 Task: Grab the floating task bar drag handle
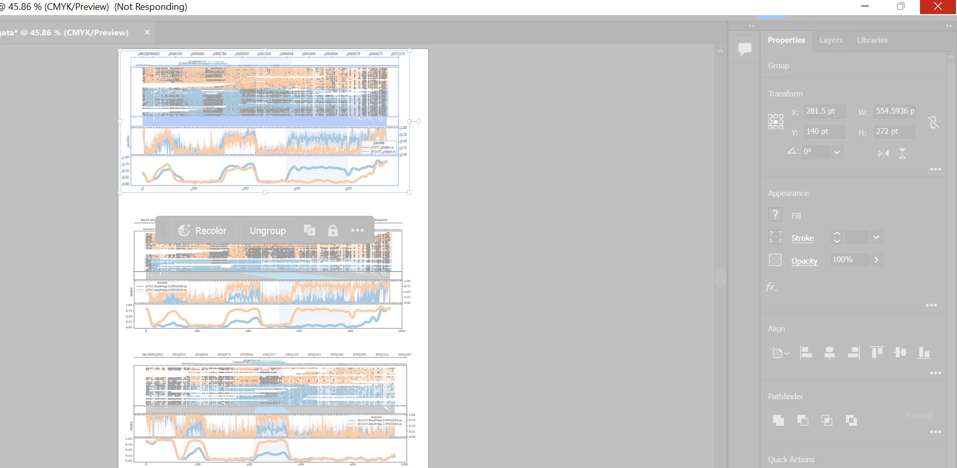pyautogui.click(x=163, y=230)
